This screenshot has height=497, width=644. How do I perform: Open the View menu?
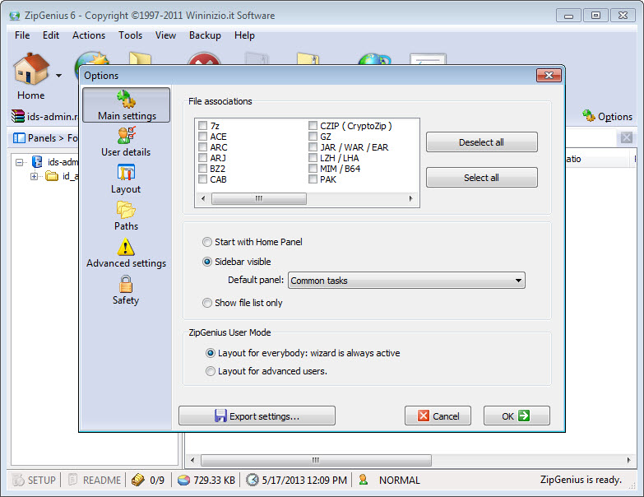pyautogui.click(x=165, y=35)
